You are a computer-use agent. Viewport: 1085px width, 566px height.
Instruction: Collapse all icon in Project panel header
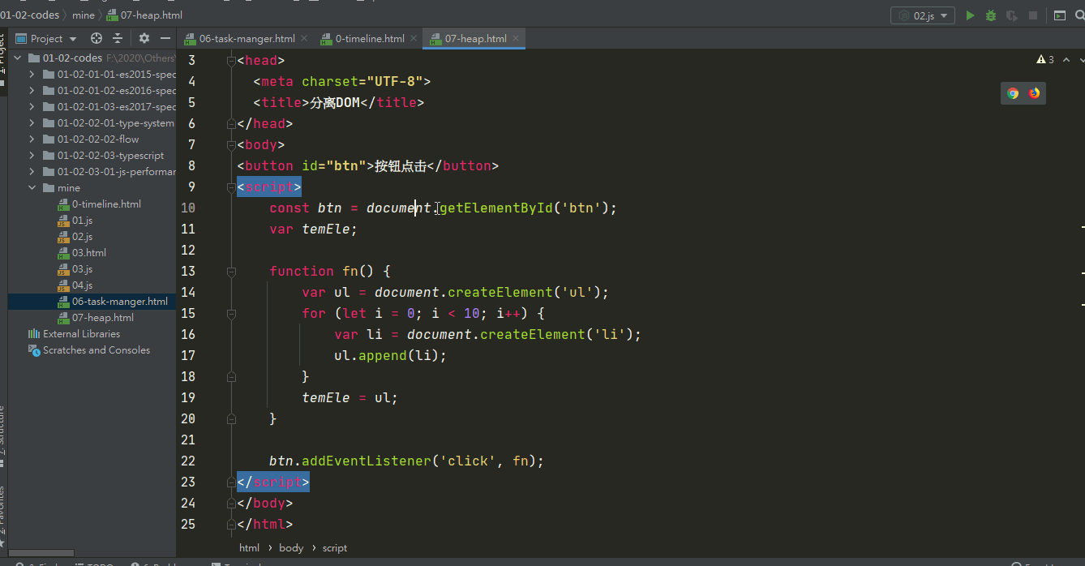tap(118, 38)
